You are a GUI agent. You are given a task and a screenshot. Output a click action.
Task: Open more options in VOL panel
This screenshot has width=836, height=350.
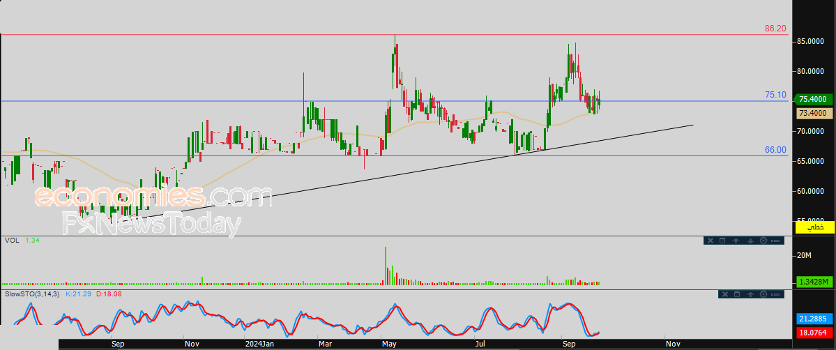pos(775,241)
